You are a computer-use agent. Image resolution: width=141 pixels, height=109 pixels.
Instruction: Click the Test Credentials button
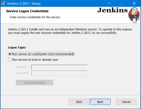click(x=34, y=83)
